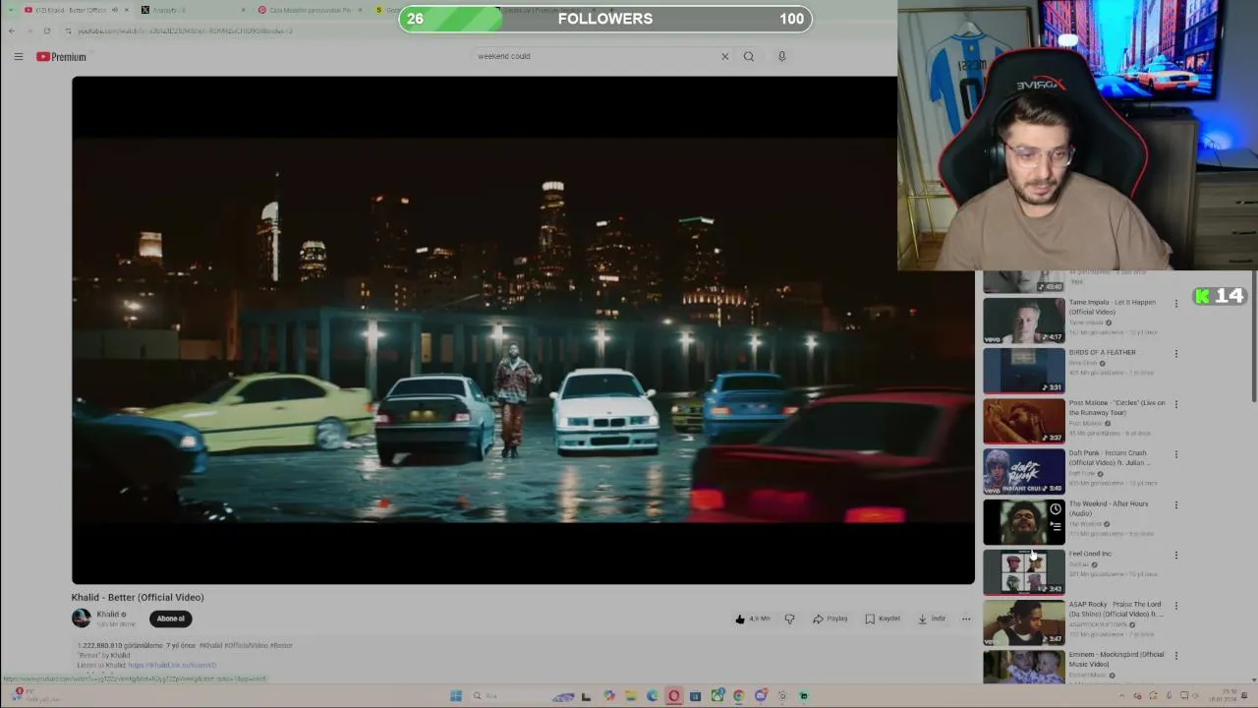The width and height of the screenshot is (1258, 708).
Task: Open Tame Impala - Let It Happen thumbnail
Action: pos(1024,320)
